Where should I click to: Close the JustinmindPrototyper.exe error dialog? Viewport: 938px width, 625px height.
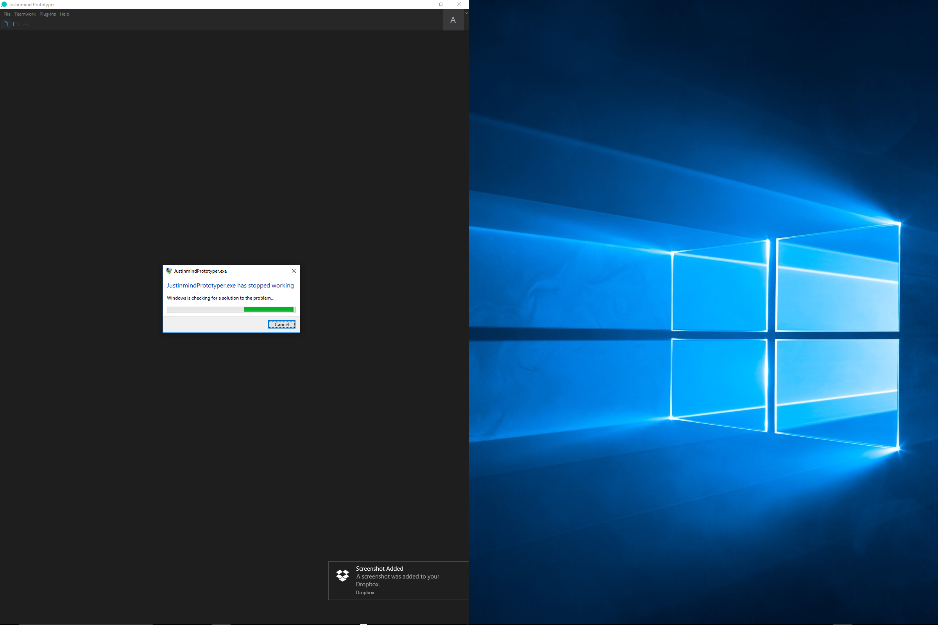coord(294,271)
